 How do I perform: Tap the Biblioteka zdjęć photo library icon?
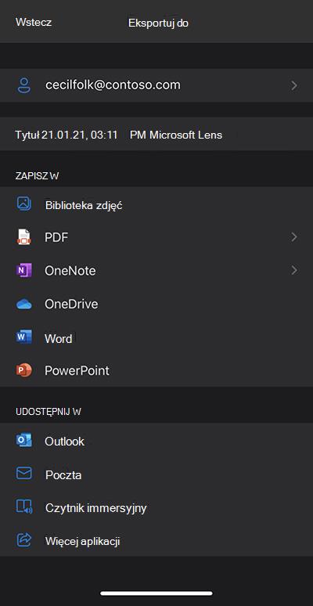pyautogui.click(x=24, y=204)
